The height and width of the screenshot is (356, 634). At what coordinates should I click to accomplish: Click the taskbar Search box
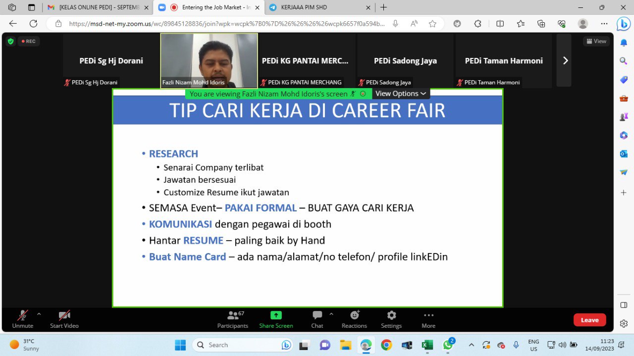pos(243,345)
